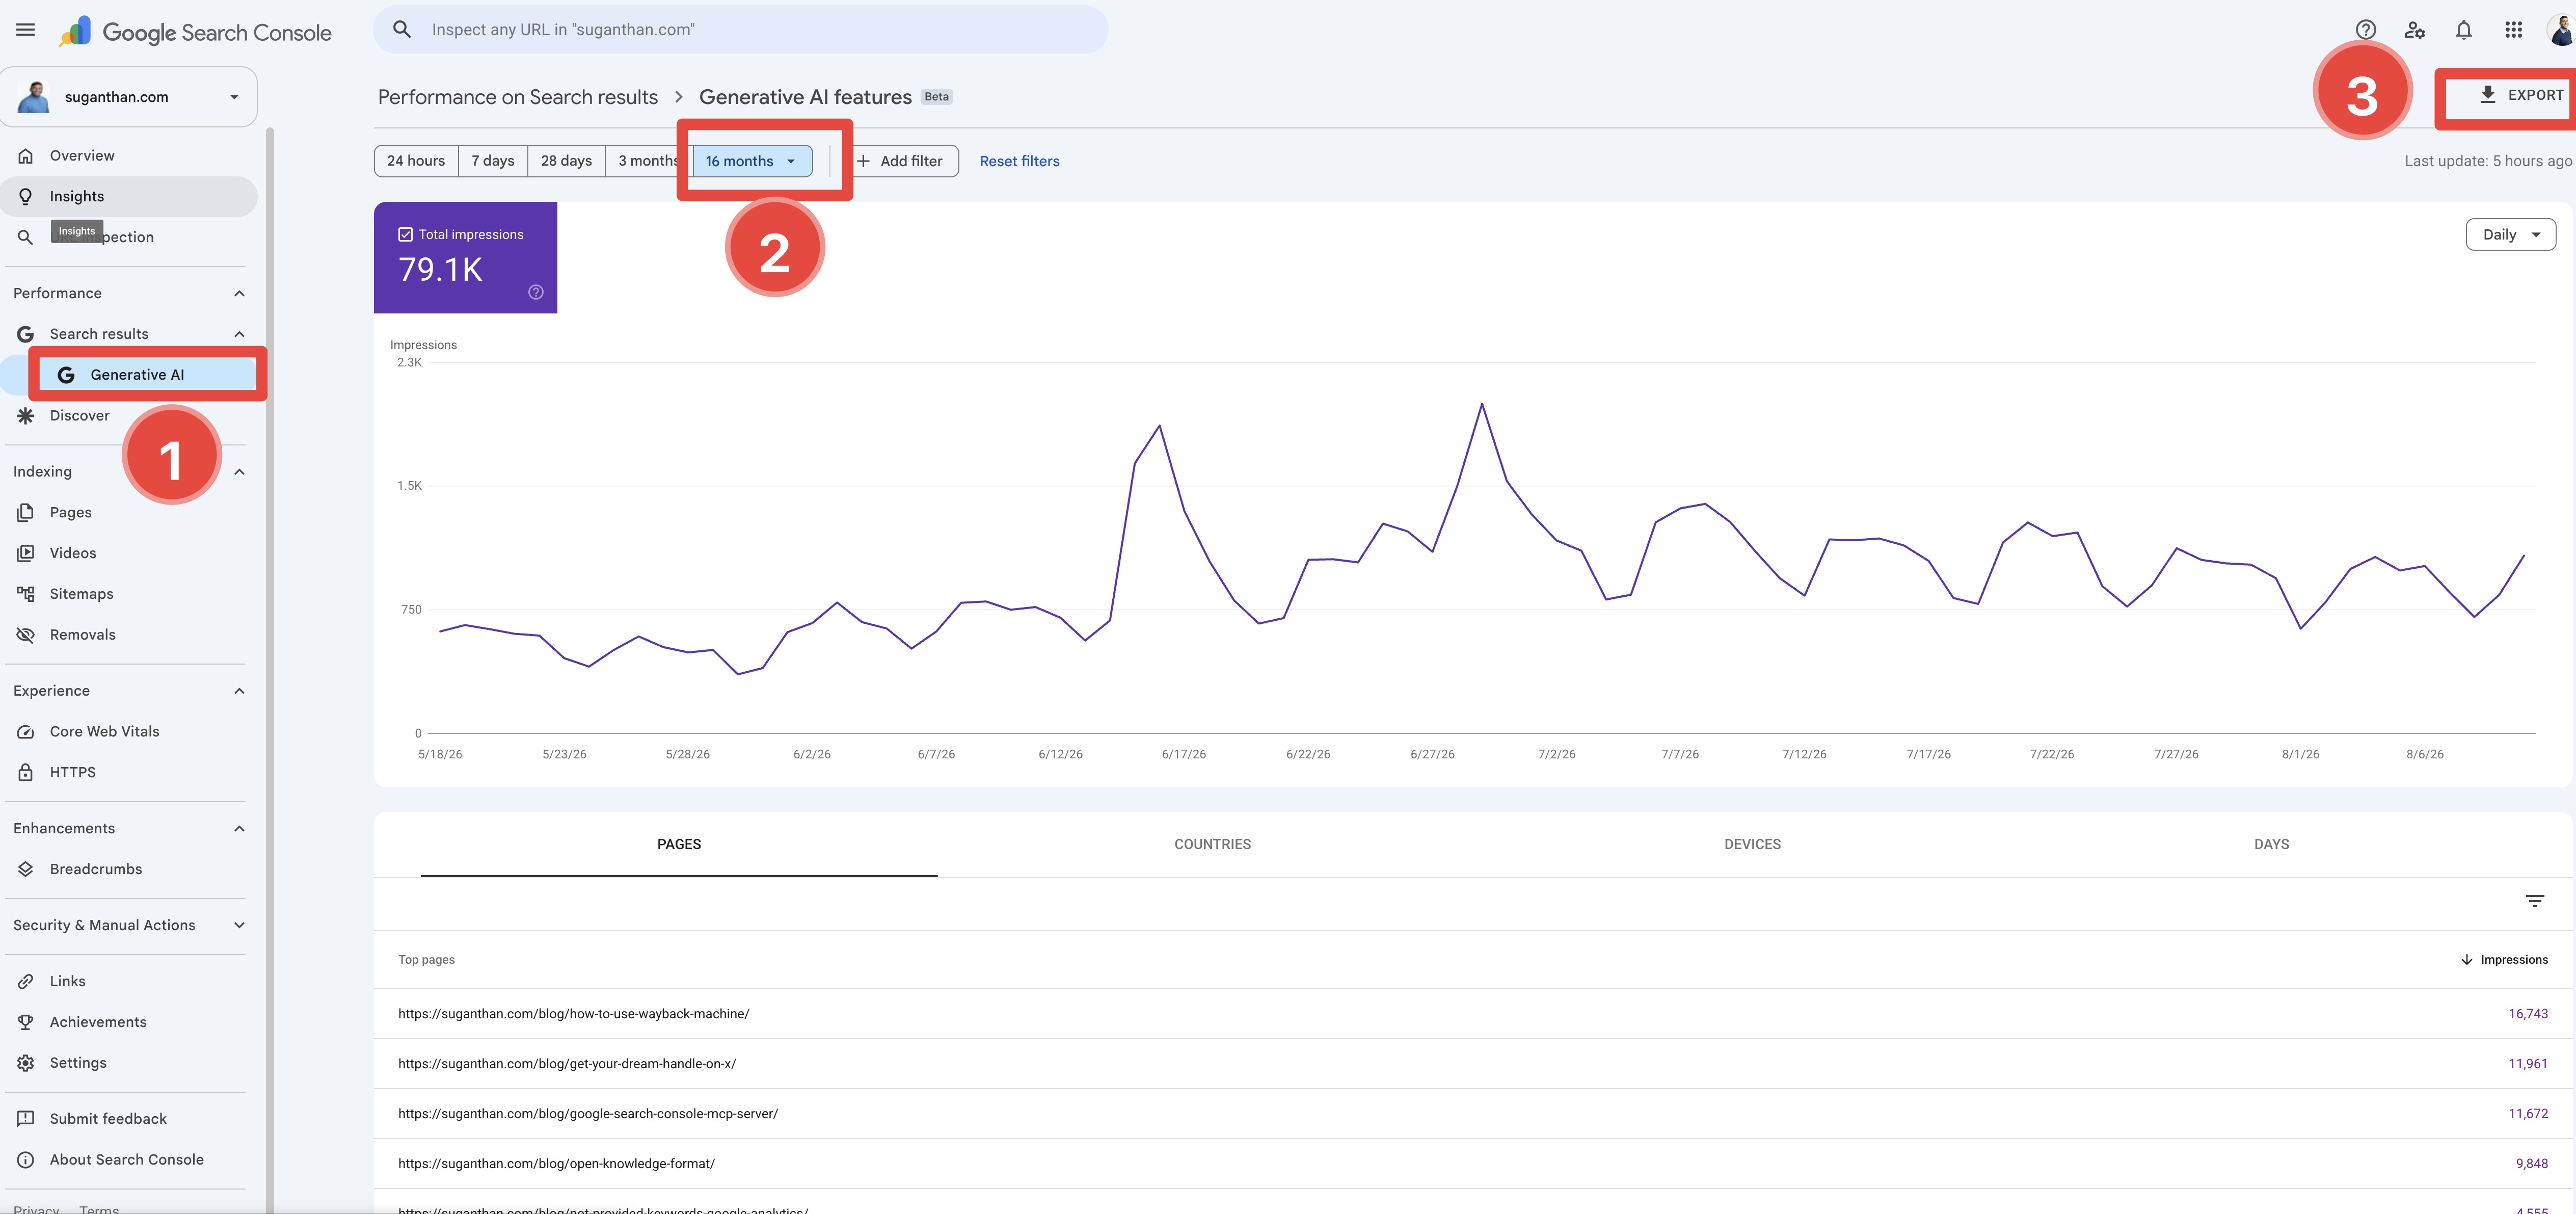Collapse the Indexing section
The height and width of the screenshot is (1214, 2576).
239,472
